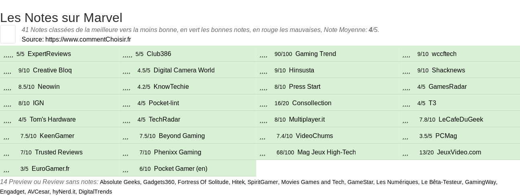Open the ExpertReviews 5/5 review
The width and height of the screenshot is (520, 196).
[59, 54]
